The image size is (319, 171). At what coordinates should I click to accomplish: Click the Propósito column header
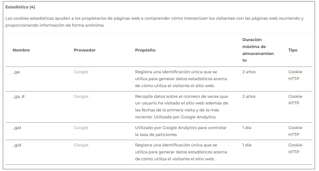[x=145, y=50]
